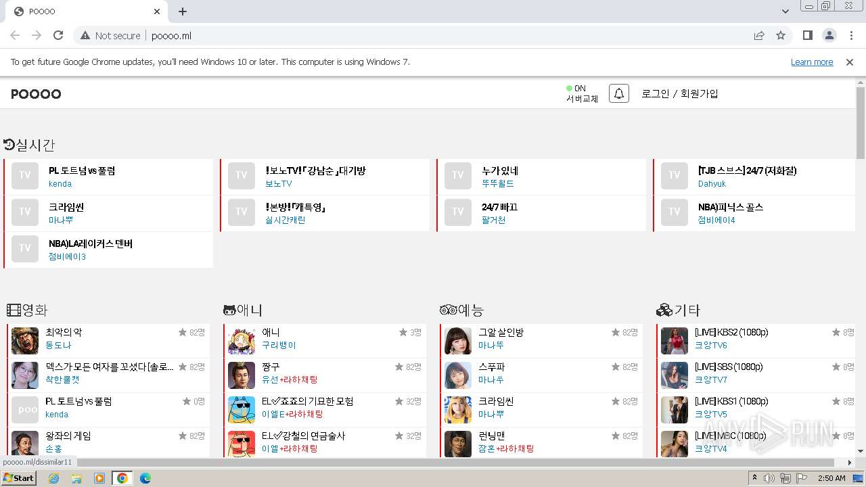Reload the page with the refresh button
This screenshot has width=866, height=487.
[58, 35]
